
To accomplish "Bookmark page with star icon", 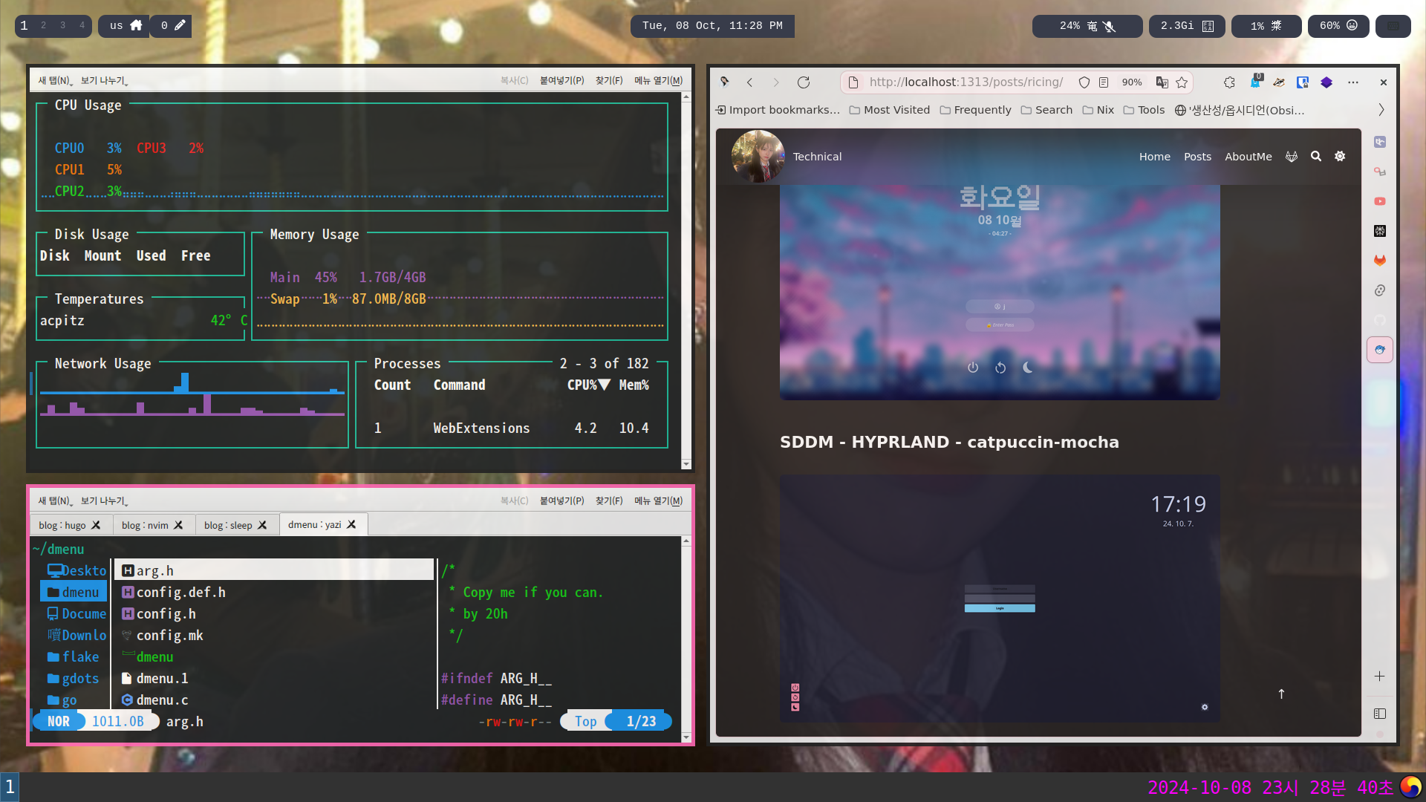I will click(1182, 82).
